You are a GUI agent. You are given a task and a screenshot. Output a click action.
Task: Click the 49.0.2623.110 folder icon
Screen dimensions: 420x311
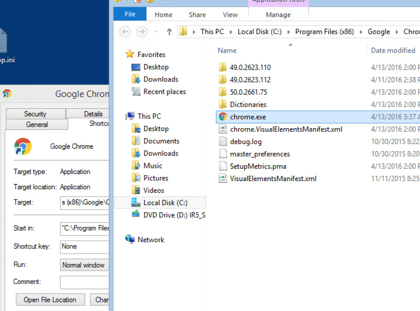tap(222, 67)
